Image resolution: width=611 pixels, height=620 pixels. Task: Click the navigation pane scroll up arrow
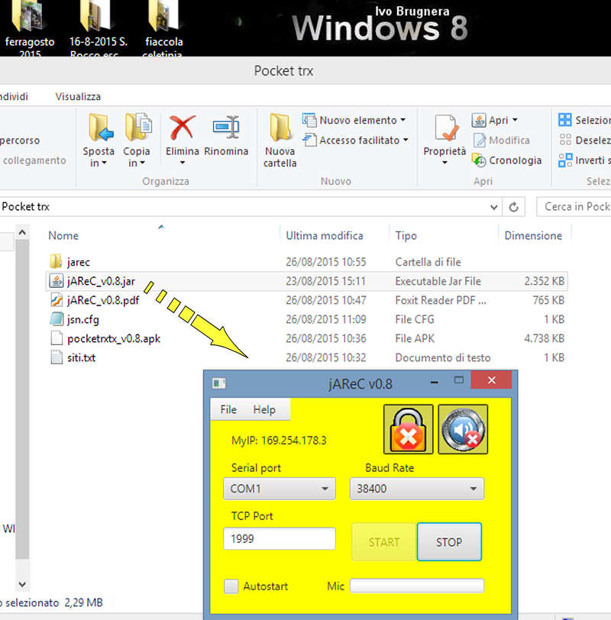(x=22, y=232)
